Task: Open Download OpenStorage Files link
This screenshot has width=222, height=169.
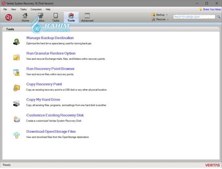Action: [51, 131]
